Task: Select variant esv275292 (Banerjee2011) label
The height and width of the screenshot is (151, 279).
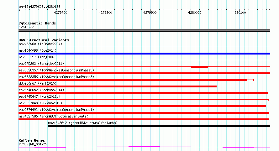Action: [41, 64]
